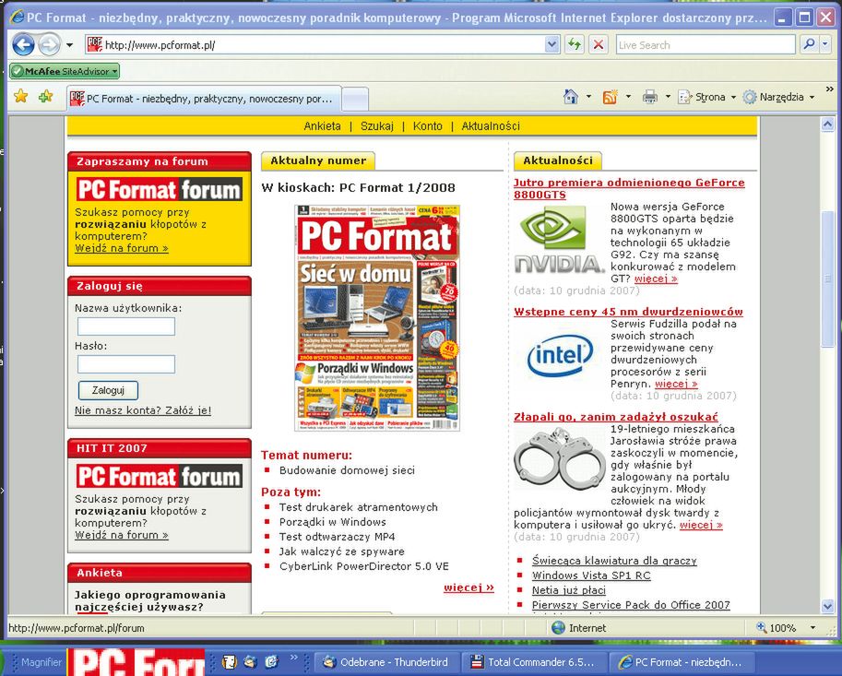Open 'Wejdź na forum' link under Zapraszamy na forum

pyautogui.click(x=122, y=248)
